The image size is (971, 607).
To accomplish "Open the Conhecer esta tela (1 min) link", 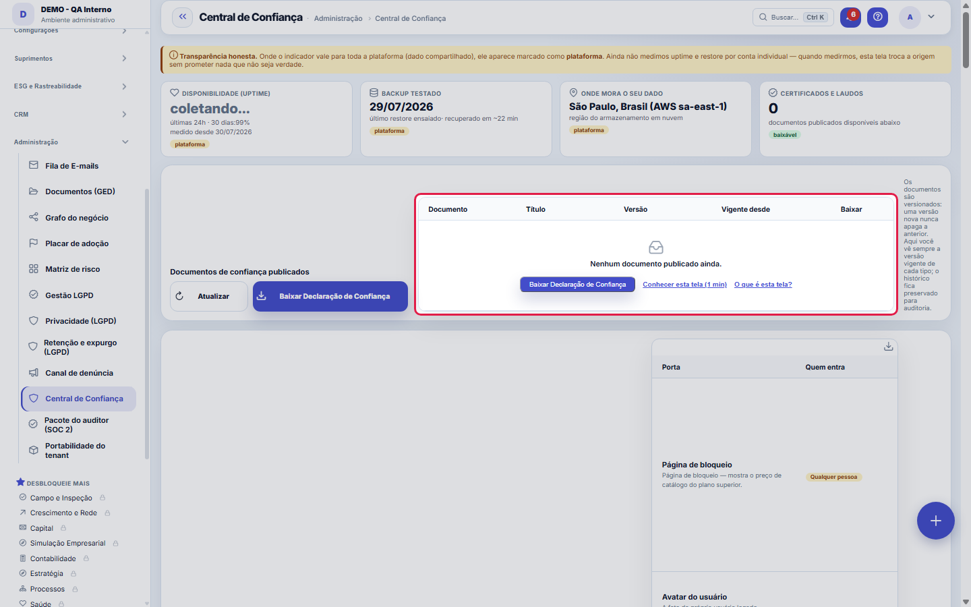I will [x=684, y=285].
